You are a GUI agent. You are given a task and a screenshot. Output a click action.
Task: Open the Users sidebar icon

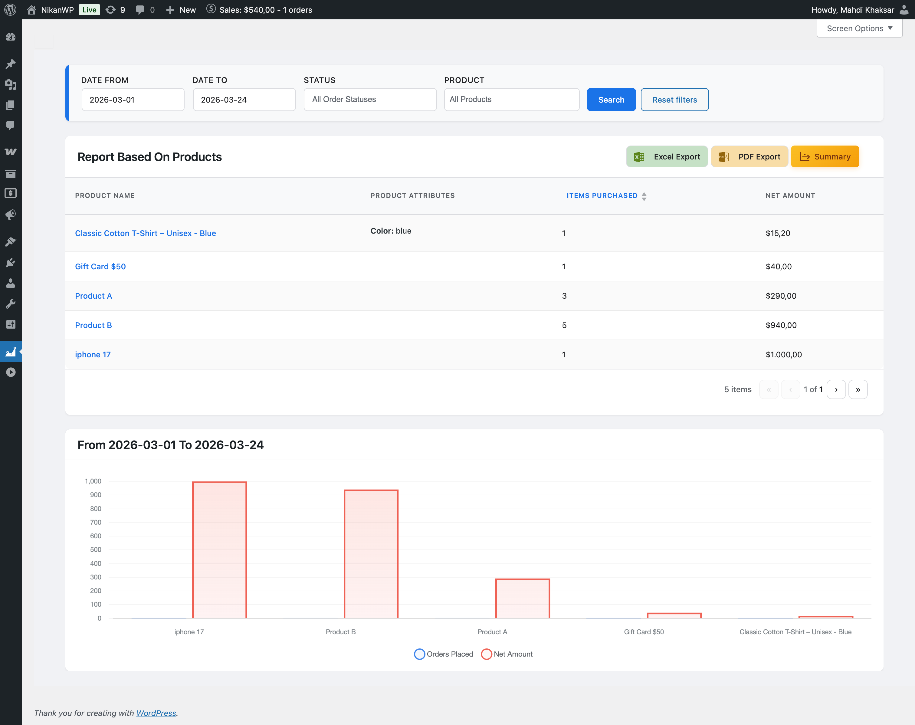[11, 284]
